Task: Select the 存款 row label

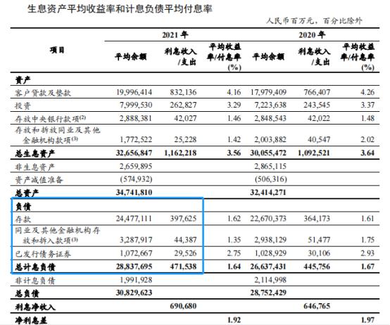Action: (x=23, y=219)
